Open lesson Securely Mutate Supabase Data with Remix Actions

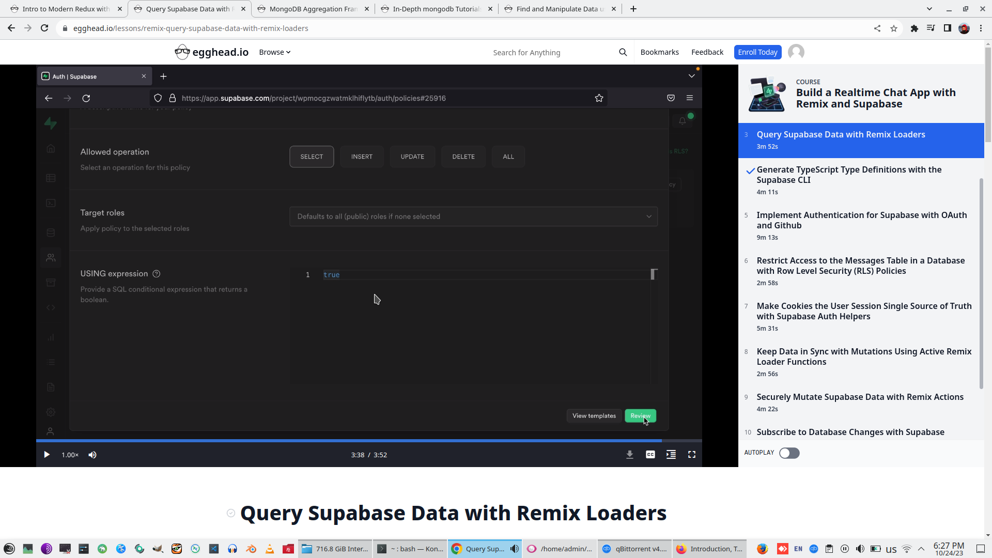click(860, 397)
